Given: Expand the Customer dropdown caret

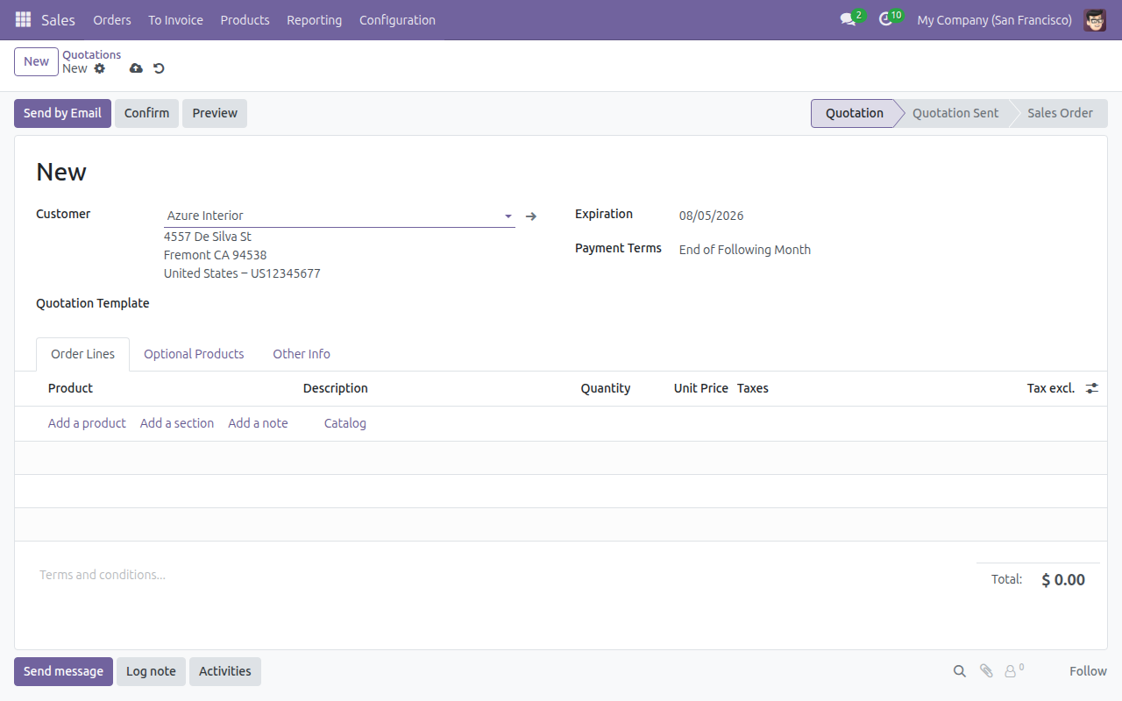Looking at the screenshot, I should (x=508, y=216).
